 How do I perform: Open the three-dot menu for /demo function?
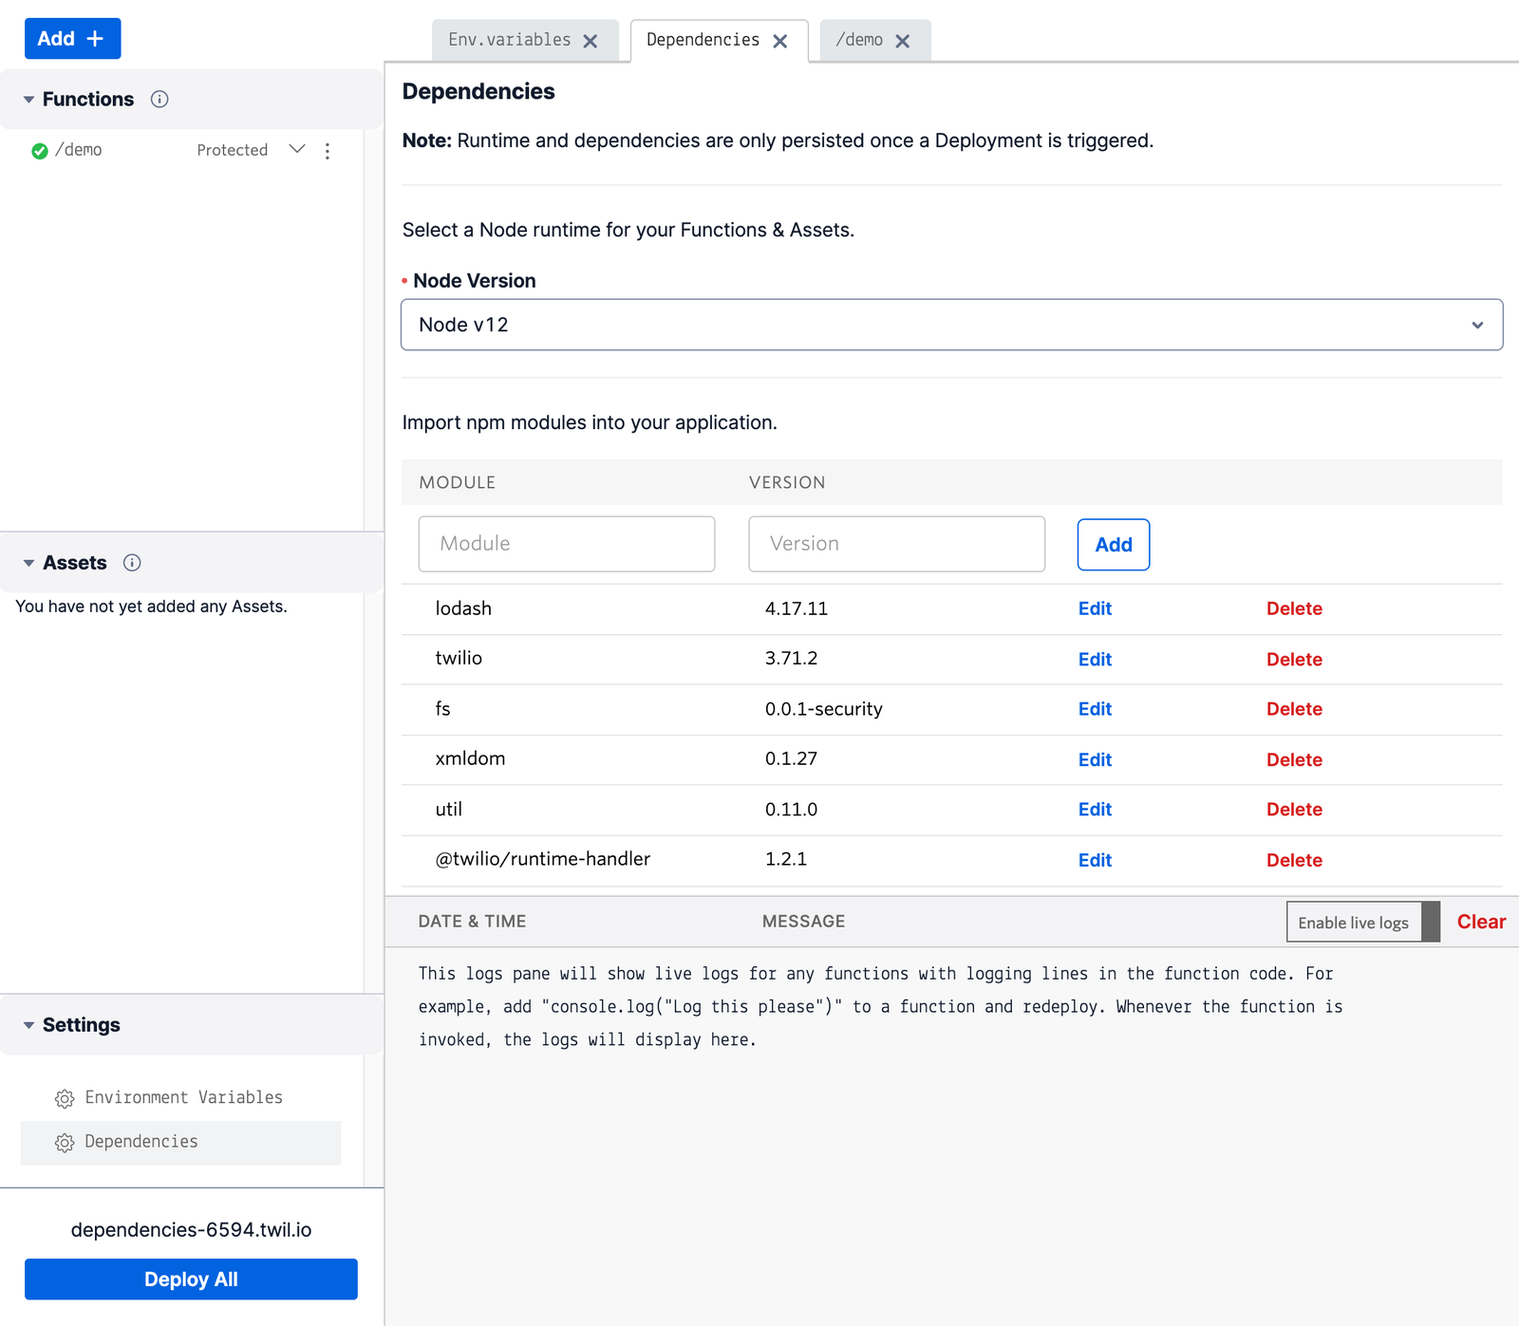(327, 150)
